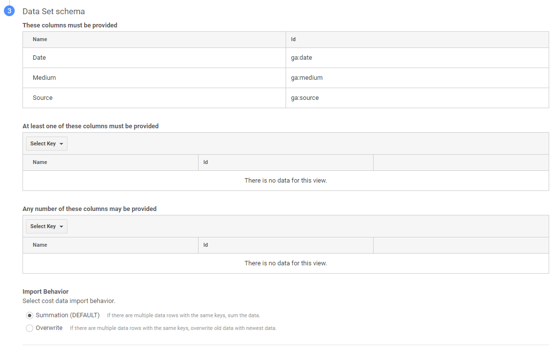Click Name header in 'Any number' table
The height and width of the screenshot is (351, 556).
click(x=40, y=245)
